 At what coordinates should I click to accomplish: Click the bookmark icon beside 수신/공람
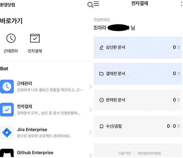click(102, 126)
